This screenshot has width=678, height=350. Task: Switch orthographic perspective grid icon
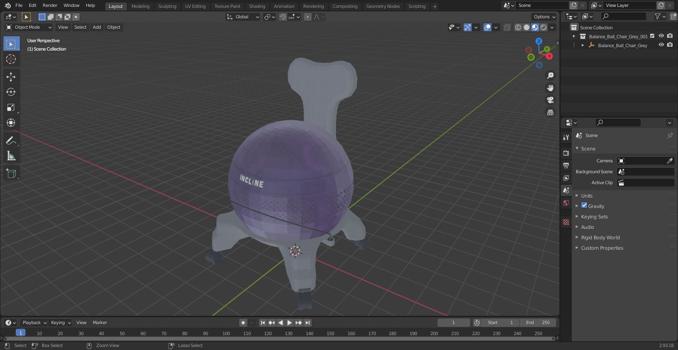click(x=550, y=112)
